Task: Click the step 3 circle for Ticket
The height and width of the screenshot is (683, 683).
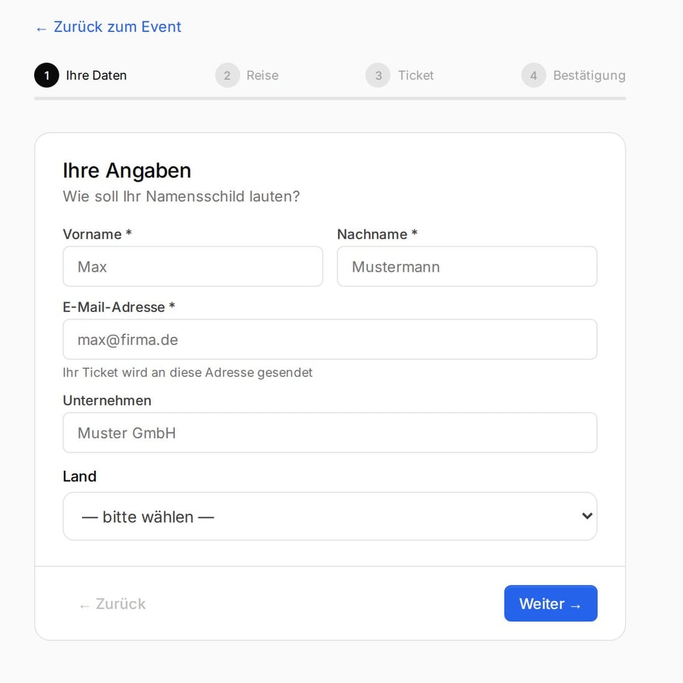Action: click(378, 75)
